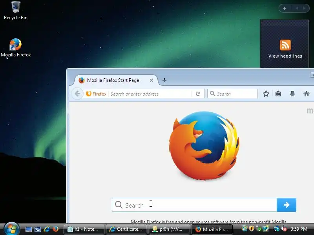Click the large Firefox logo on start page
This screenshot has height=235, width=314.
204,146
